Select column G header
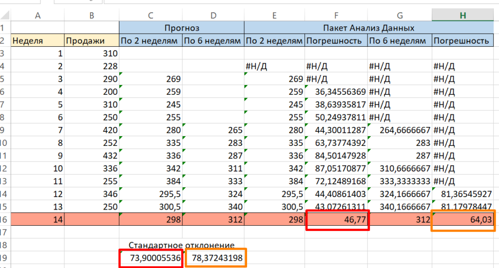The width and height of the screenshot is (499, 268). click(400, 15)
